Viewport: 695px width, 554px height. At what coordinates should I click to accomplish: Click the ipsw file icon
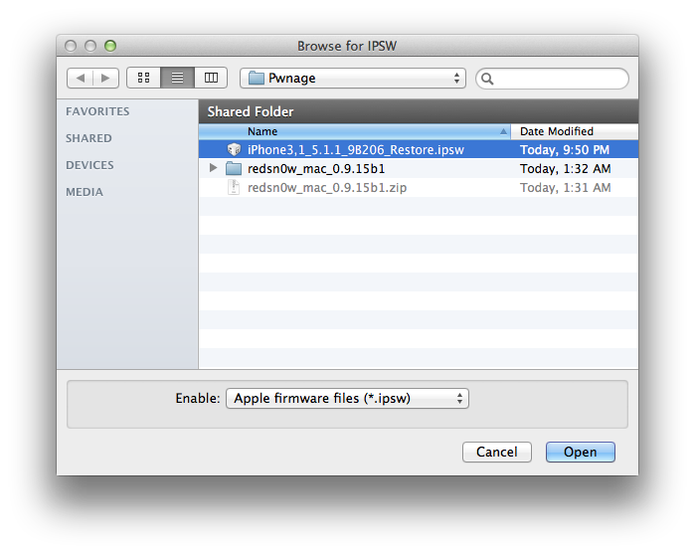click(x=234, y=150)
